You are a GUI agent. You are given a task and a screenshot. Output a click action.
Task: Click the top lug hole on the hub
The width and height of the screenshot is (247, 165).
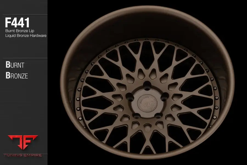(x=147, y=85)
